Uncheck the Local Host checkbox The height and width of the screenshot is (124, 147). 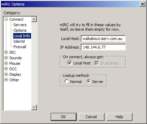[x=70, y=63]
